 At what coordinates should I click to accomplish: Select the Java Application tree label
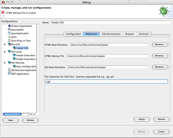(20, 33)
